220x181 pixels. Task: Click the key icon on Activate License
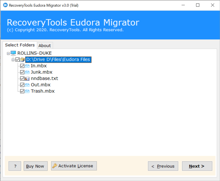click(54, 166)
